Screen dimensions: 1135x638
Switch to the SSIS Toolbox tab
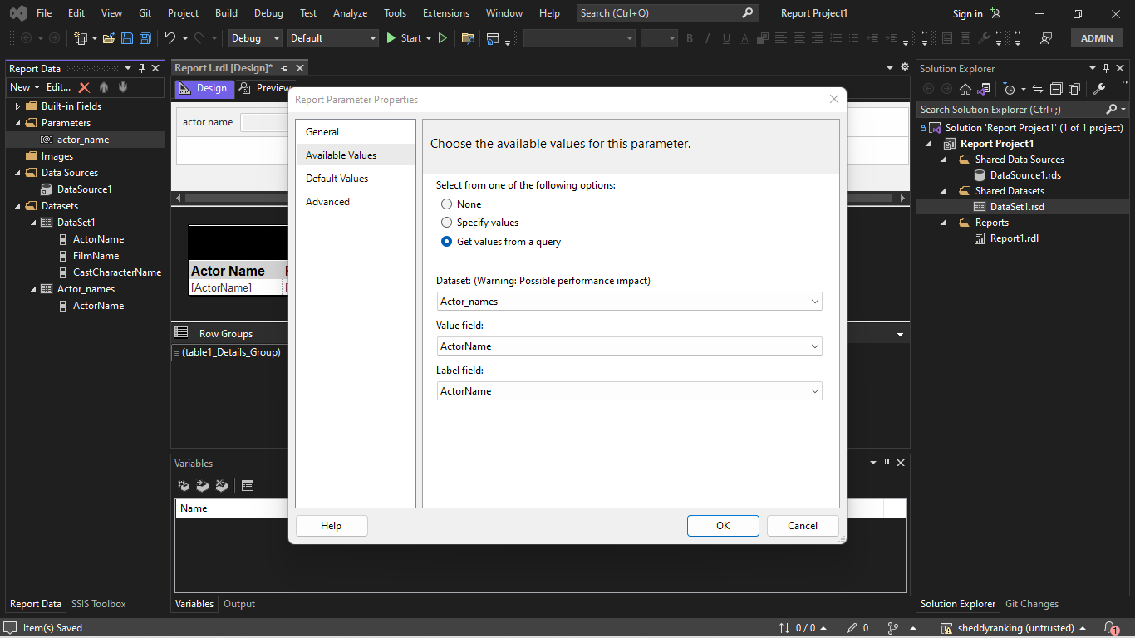97,604
